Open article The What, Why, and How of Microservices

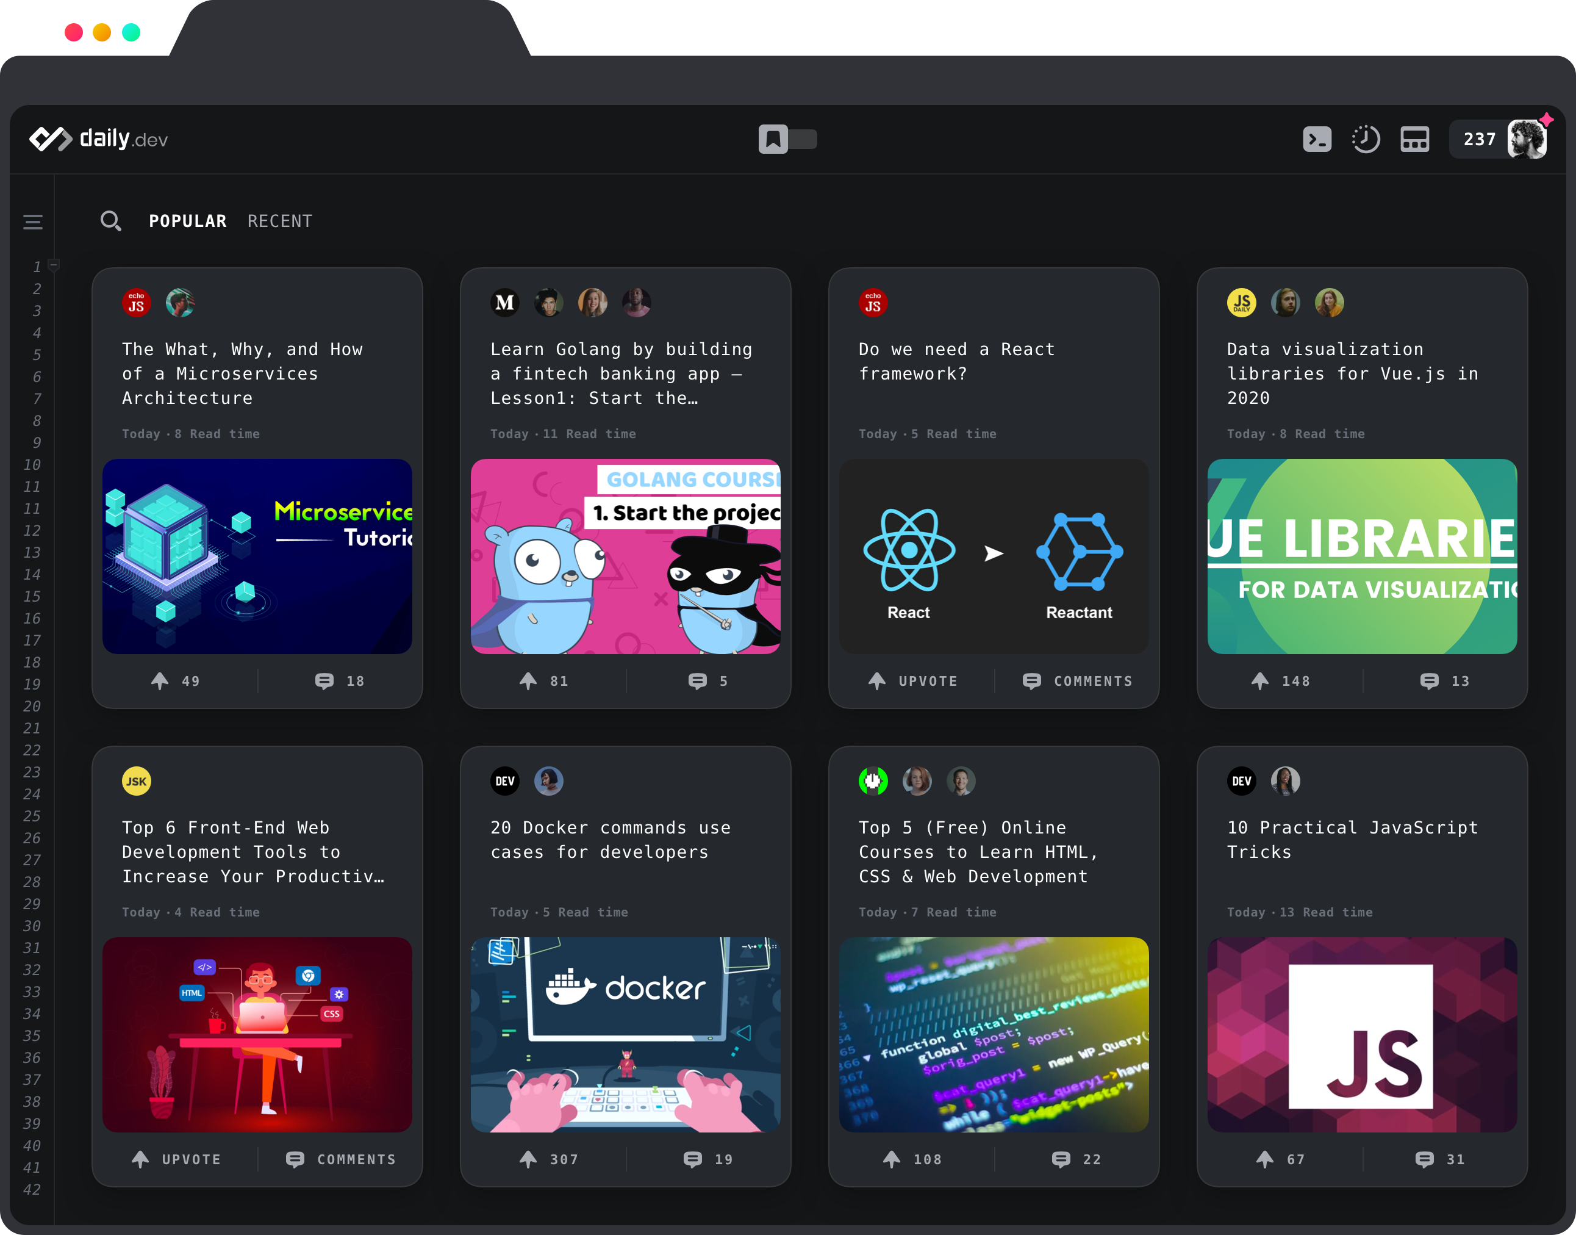242,374
